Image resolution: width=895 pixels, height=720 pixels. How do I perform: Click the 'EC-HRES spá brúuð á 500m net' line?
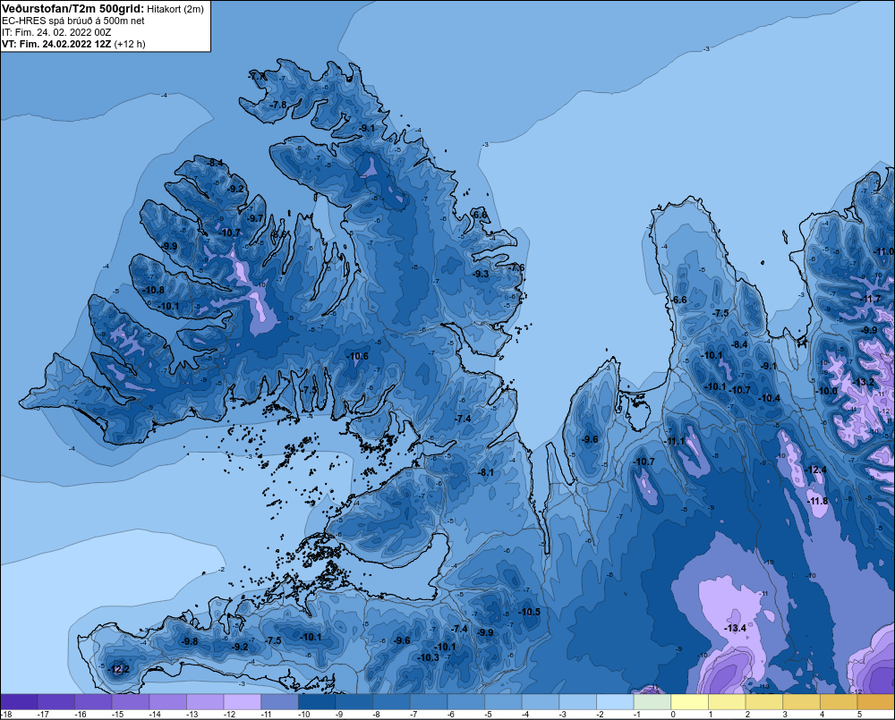pos(73,21)
